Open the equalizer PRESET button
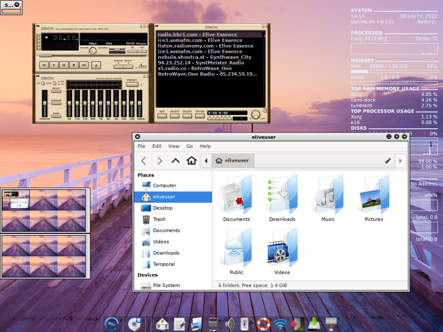 132,84
